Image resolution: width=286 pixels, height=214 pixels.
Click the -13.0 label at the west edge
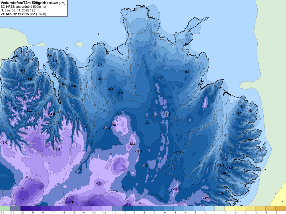click(4, 142)
